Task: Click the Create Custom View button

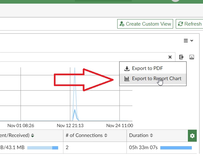Action: coord(145,24)
